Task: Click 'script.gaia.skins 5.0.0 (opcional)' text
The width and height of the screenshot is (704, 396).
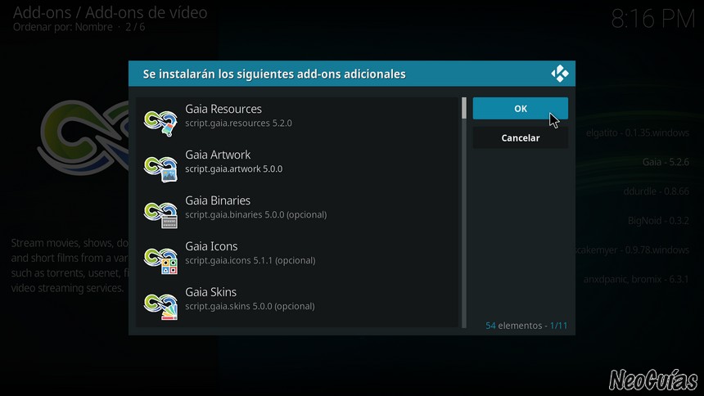Action: point(250,306)
